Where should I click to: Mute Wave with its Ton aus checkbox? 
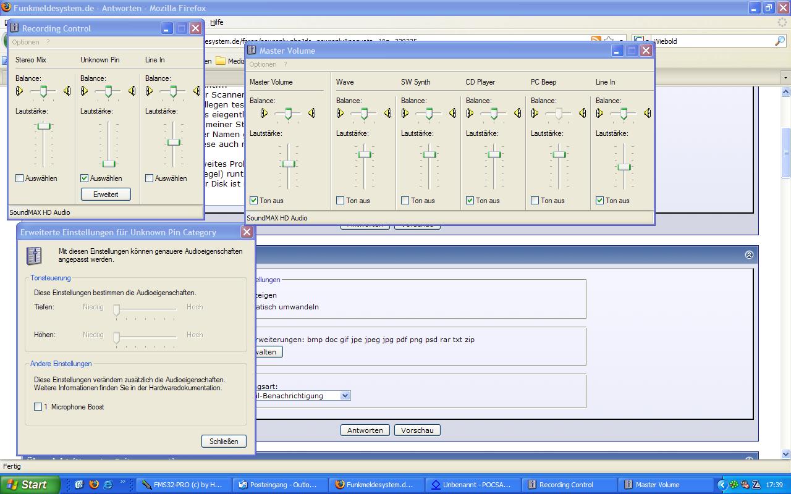pyautogui.click(x=341, y=201)
